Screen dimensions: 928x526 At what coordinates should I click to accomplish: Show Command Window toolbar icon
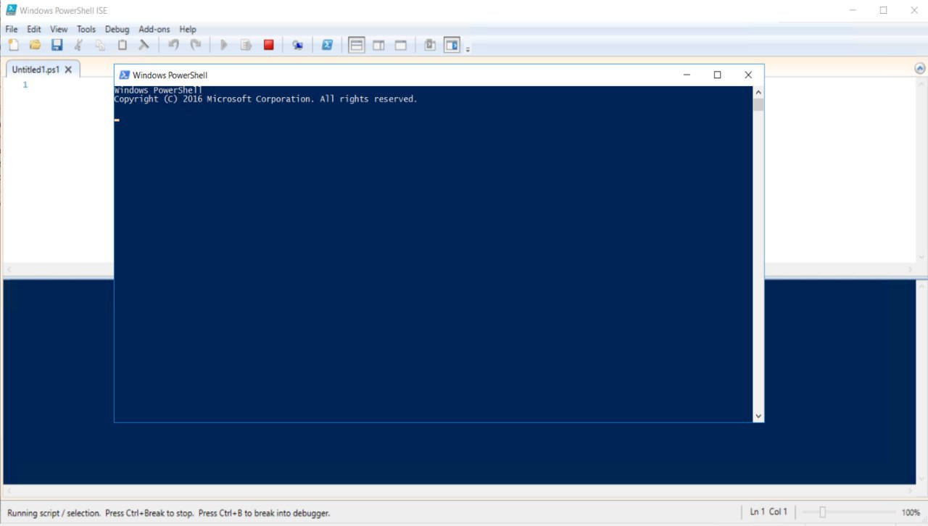[x=429, y=45]
